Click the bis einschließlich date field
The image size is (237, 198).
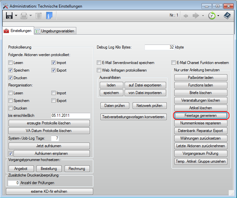click(70, 115)
